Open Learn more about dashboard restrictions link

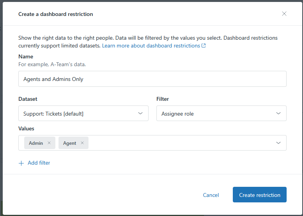[151, 46]
